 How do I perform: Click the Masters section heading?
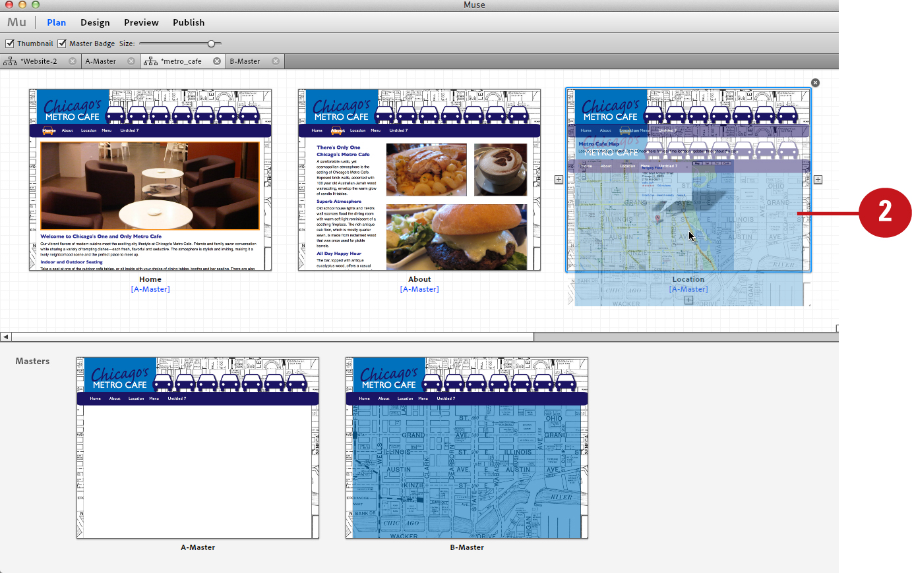coord(32,361)
